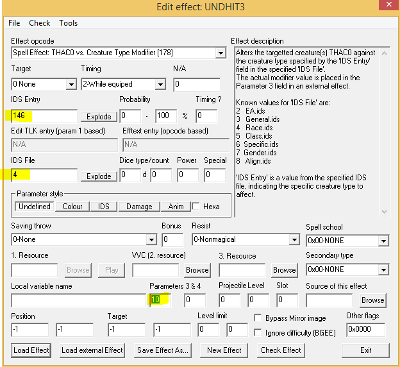Click the Check Effect button
The width and height of the screenshot is (400, 367).
point(281,350)
